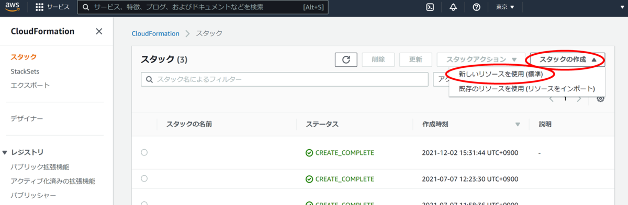Click the 2021-12-02 15:31:44 UTC+0900 timestamp
The height and width of the screenshot is (205, 628).
click(x=470, y=152)
